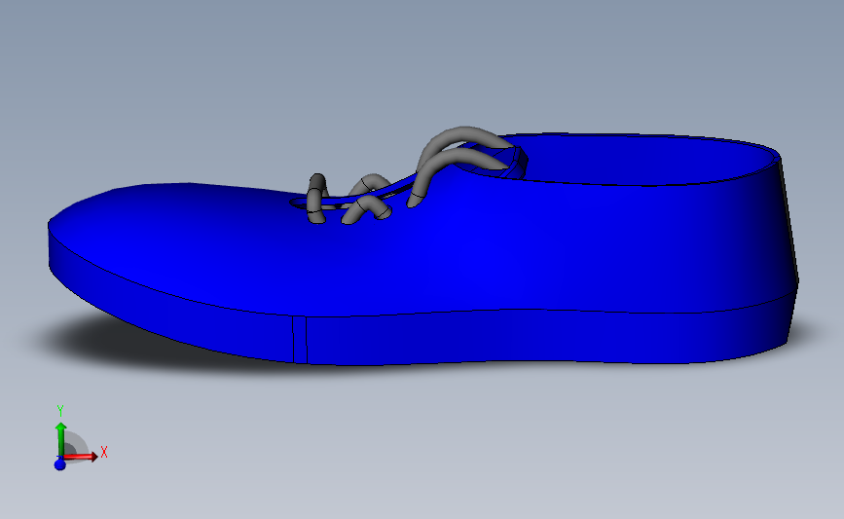
Task: Click the red X axis arrow of the triad
Action: click(81, 457)
